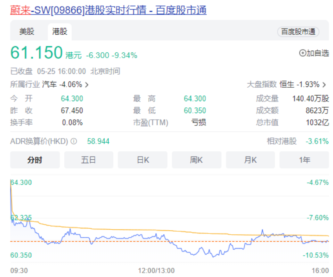The width and height of the screenshot is (333, 277).
Task: Click the -10.53% chart axis label
Action: point(316,255)
